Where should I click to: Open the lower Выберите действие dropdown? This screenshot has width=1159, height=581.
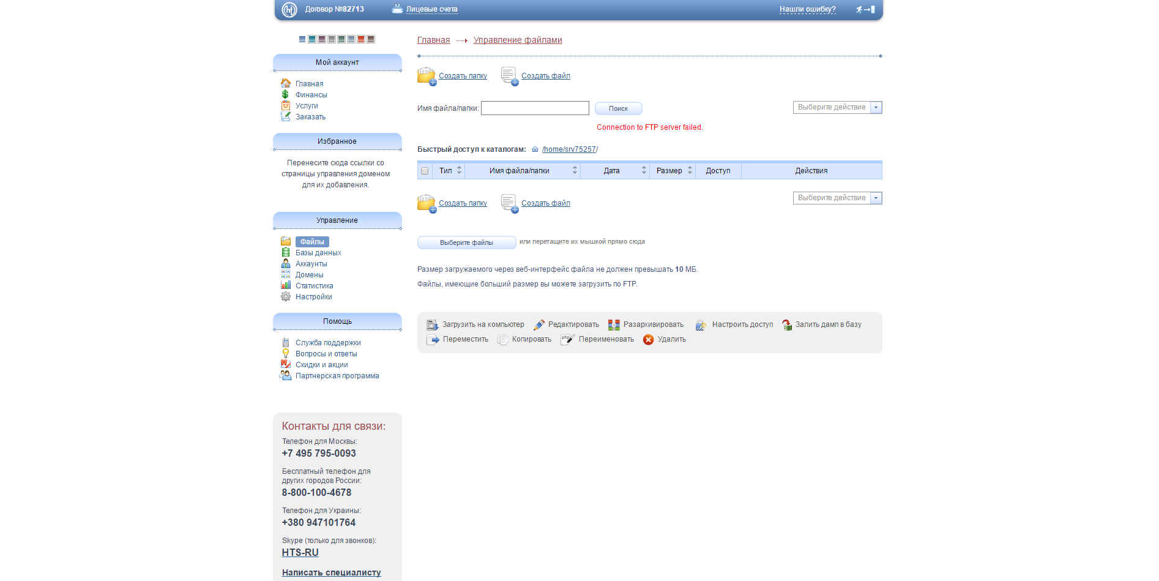coord(837,198)
